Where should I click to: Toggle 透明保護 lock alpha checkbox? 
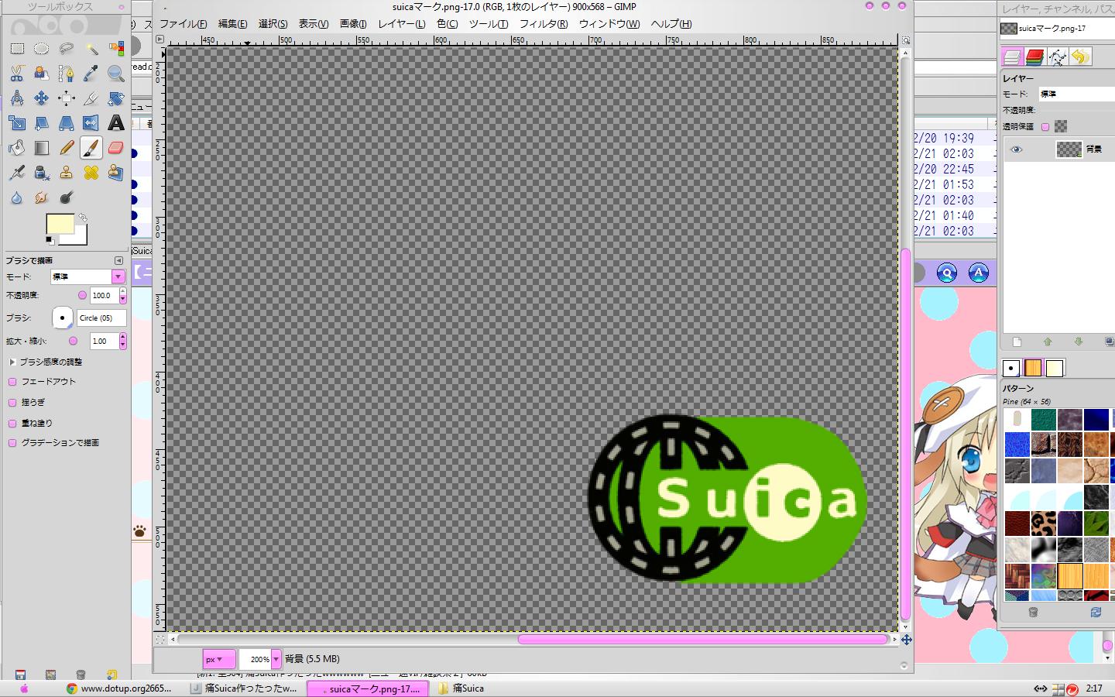click(x=1045, y=127)
